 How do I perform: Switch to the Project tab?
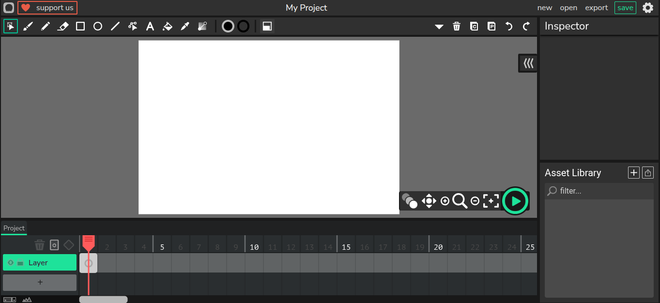pos(14,228)
